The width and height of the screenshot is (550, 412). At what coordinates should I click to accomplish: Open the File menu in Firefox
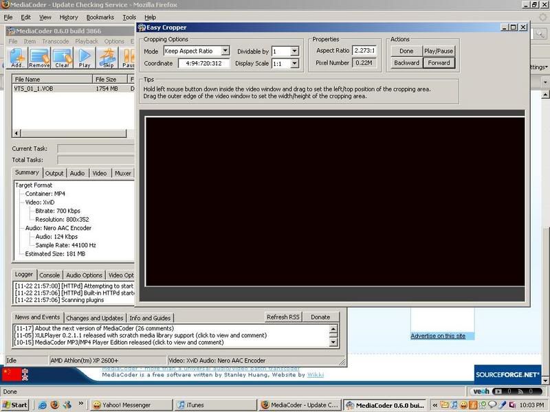click(8, 17)
